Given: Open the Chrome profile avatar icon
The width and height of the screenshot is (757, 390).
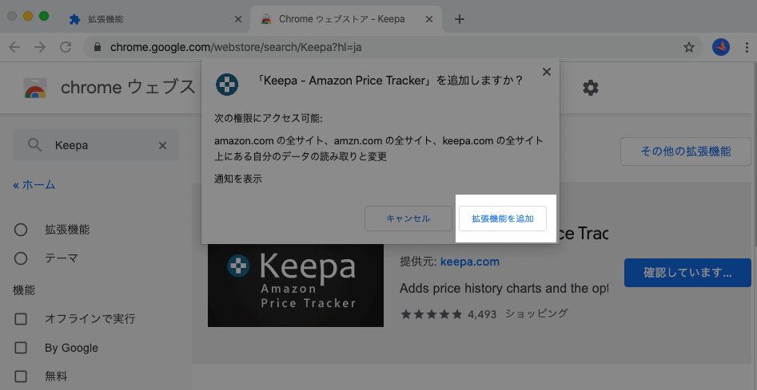Looking at the screenshot, I should tap(721, 47).
